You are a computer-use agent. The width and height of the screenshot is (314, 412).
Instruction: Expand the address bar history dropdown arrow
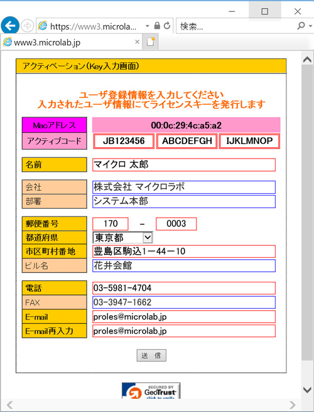pos(148,26)
